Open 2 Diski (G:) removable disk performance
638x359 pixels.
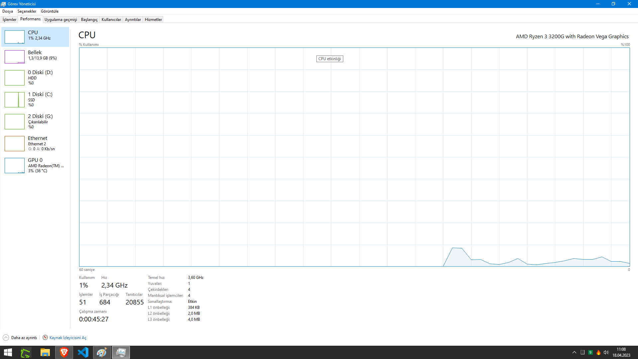tap(35, 121)
